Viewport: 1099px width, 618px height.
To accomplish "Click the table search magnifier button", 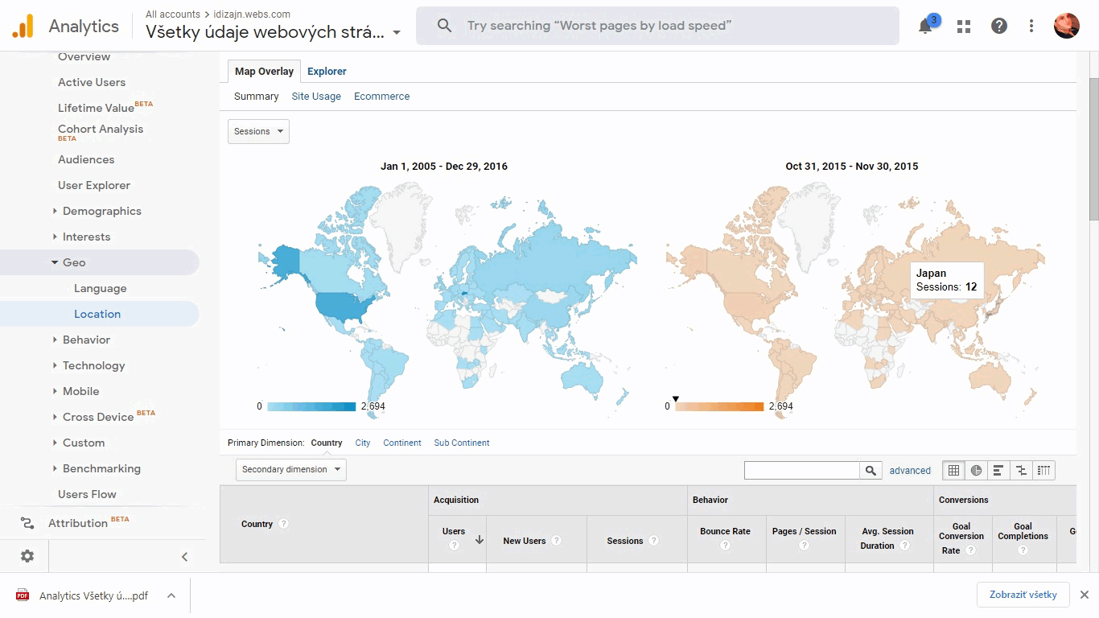I will 871,470.
